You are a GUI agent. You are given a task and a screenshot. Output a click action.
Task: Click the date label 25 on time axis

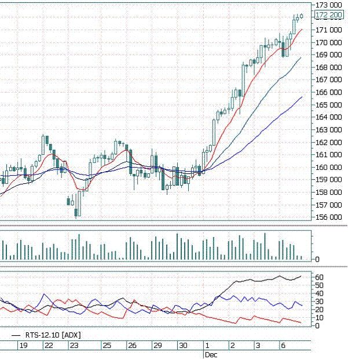(x=107, y=346)
